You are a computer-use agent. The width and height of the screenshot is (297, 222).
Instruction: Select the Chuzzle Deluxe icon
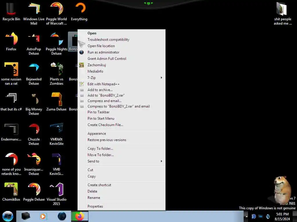pos(34,134)
